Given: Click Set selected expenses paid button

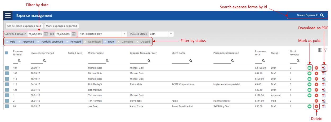Looking at the screenshot, I should [x=24, y=26].
